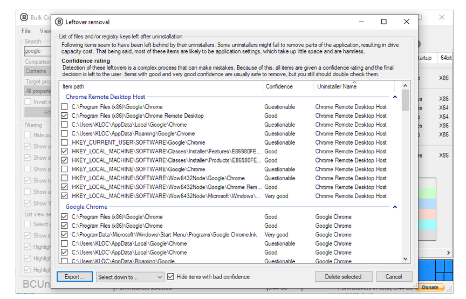Screen dimensions: 466x299
Task: Open the All properties dropdown in main window
Action: 37,91
